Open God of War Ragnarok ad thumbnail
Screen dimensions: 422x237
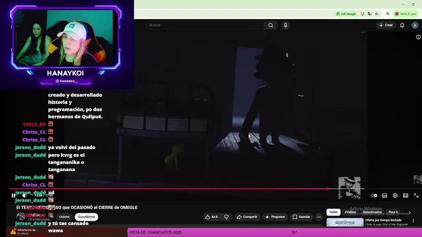(x=345, y=223)
